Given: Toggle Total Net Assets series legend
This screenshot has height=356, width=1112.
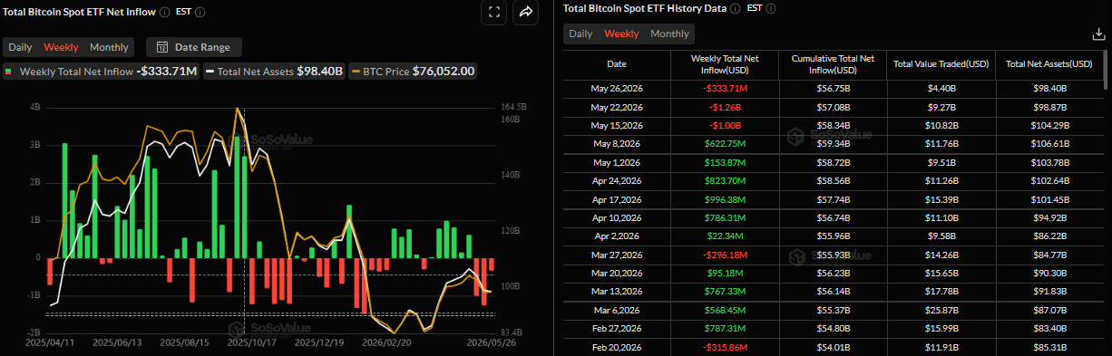Looking at the screenshot, I should [x=275, y=72].
